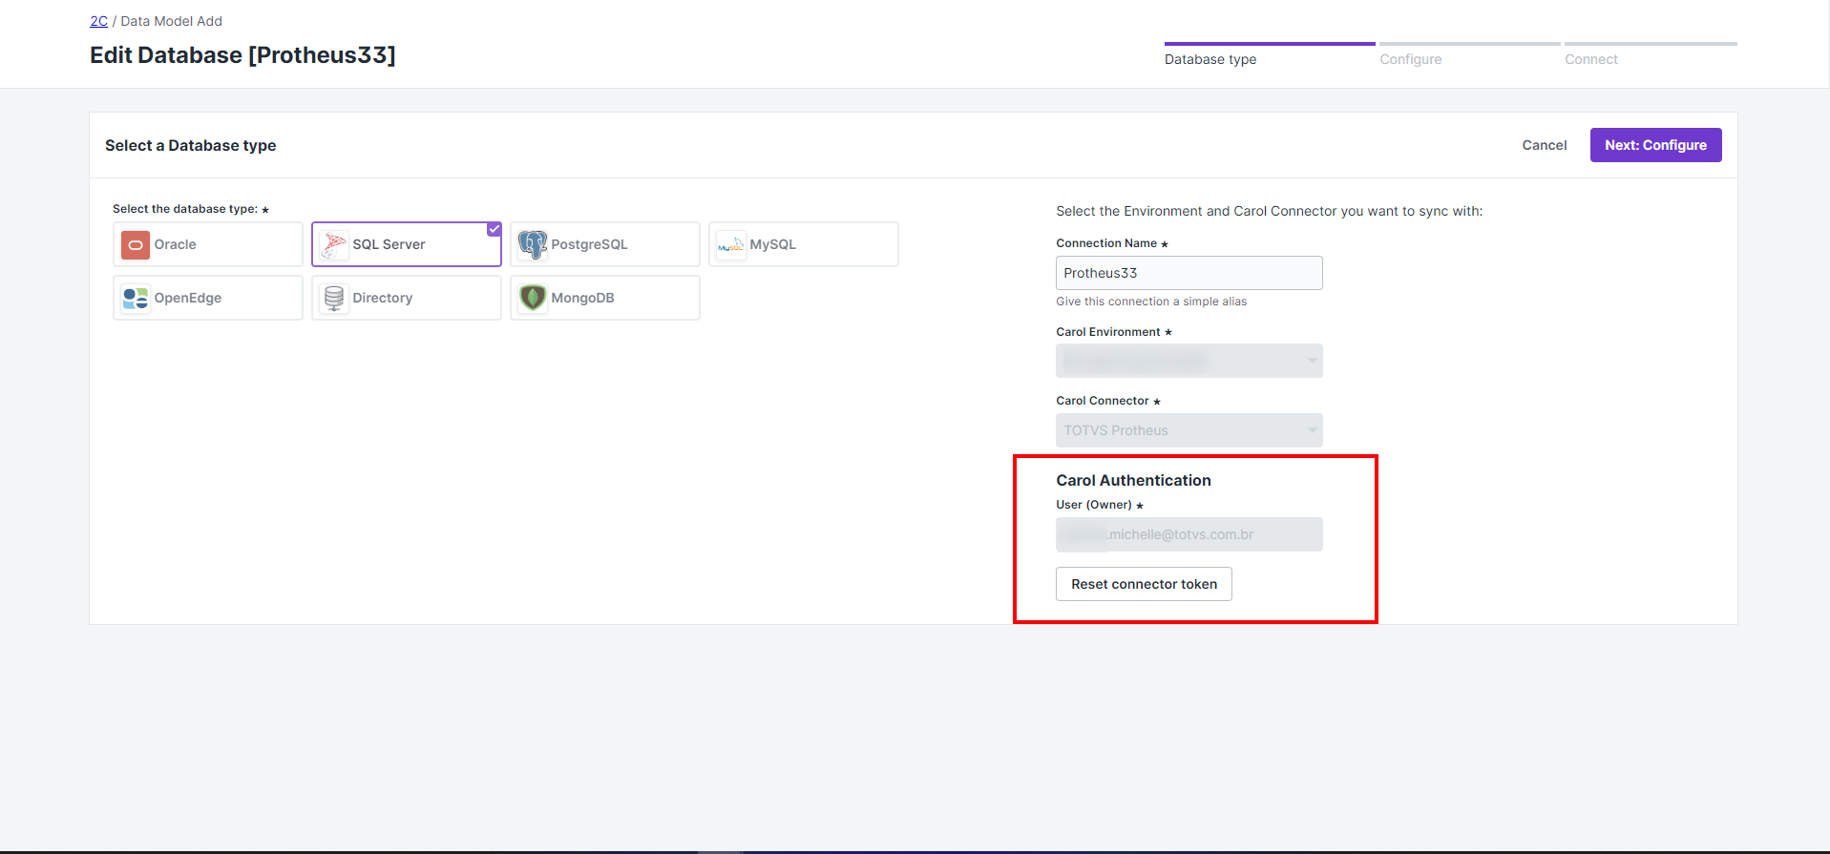Click Reset connector token button
The height and width of the screenshot is (854, 1830).
point(1144,584)
